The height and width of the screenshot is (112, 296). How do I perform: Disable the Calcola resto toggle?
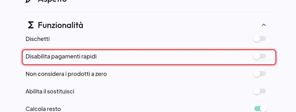(x=261, y=109)
